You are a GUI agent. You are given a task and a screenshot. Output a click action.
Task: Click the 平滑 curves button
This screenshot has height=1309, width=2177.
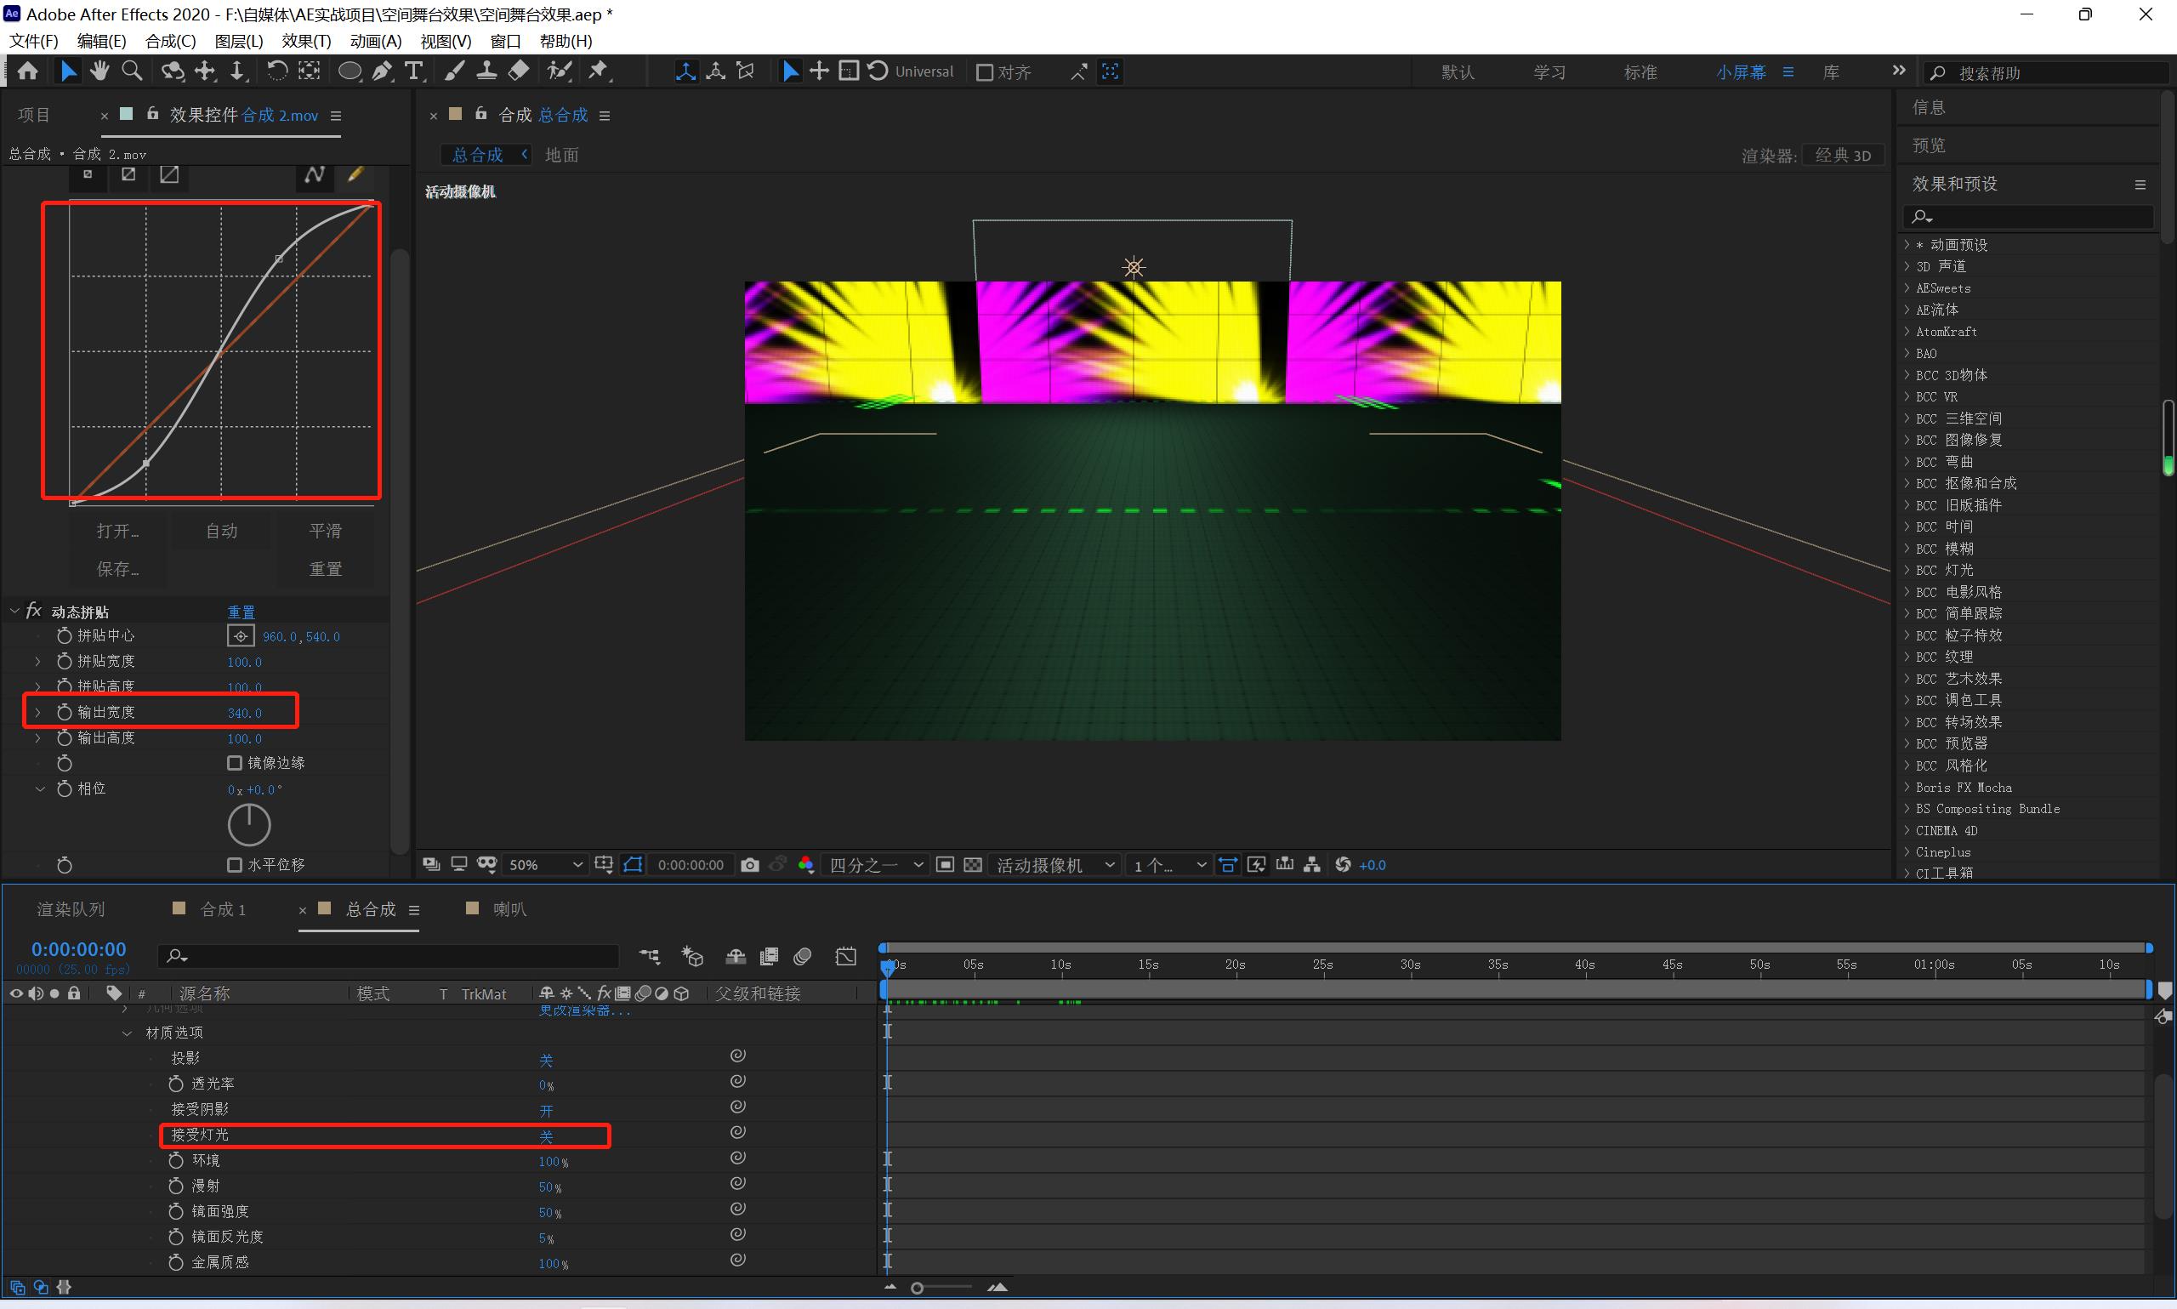(326, 531)
